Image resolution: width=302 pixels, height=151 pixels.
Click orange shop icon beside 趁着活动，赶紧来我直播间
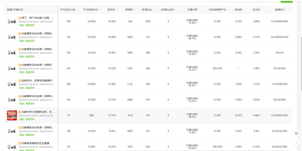(x=20, y=81)
